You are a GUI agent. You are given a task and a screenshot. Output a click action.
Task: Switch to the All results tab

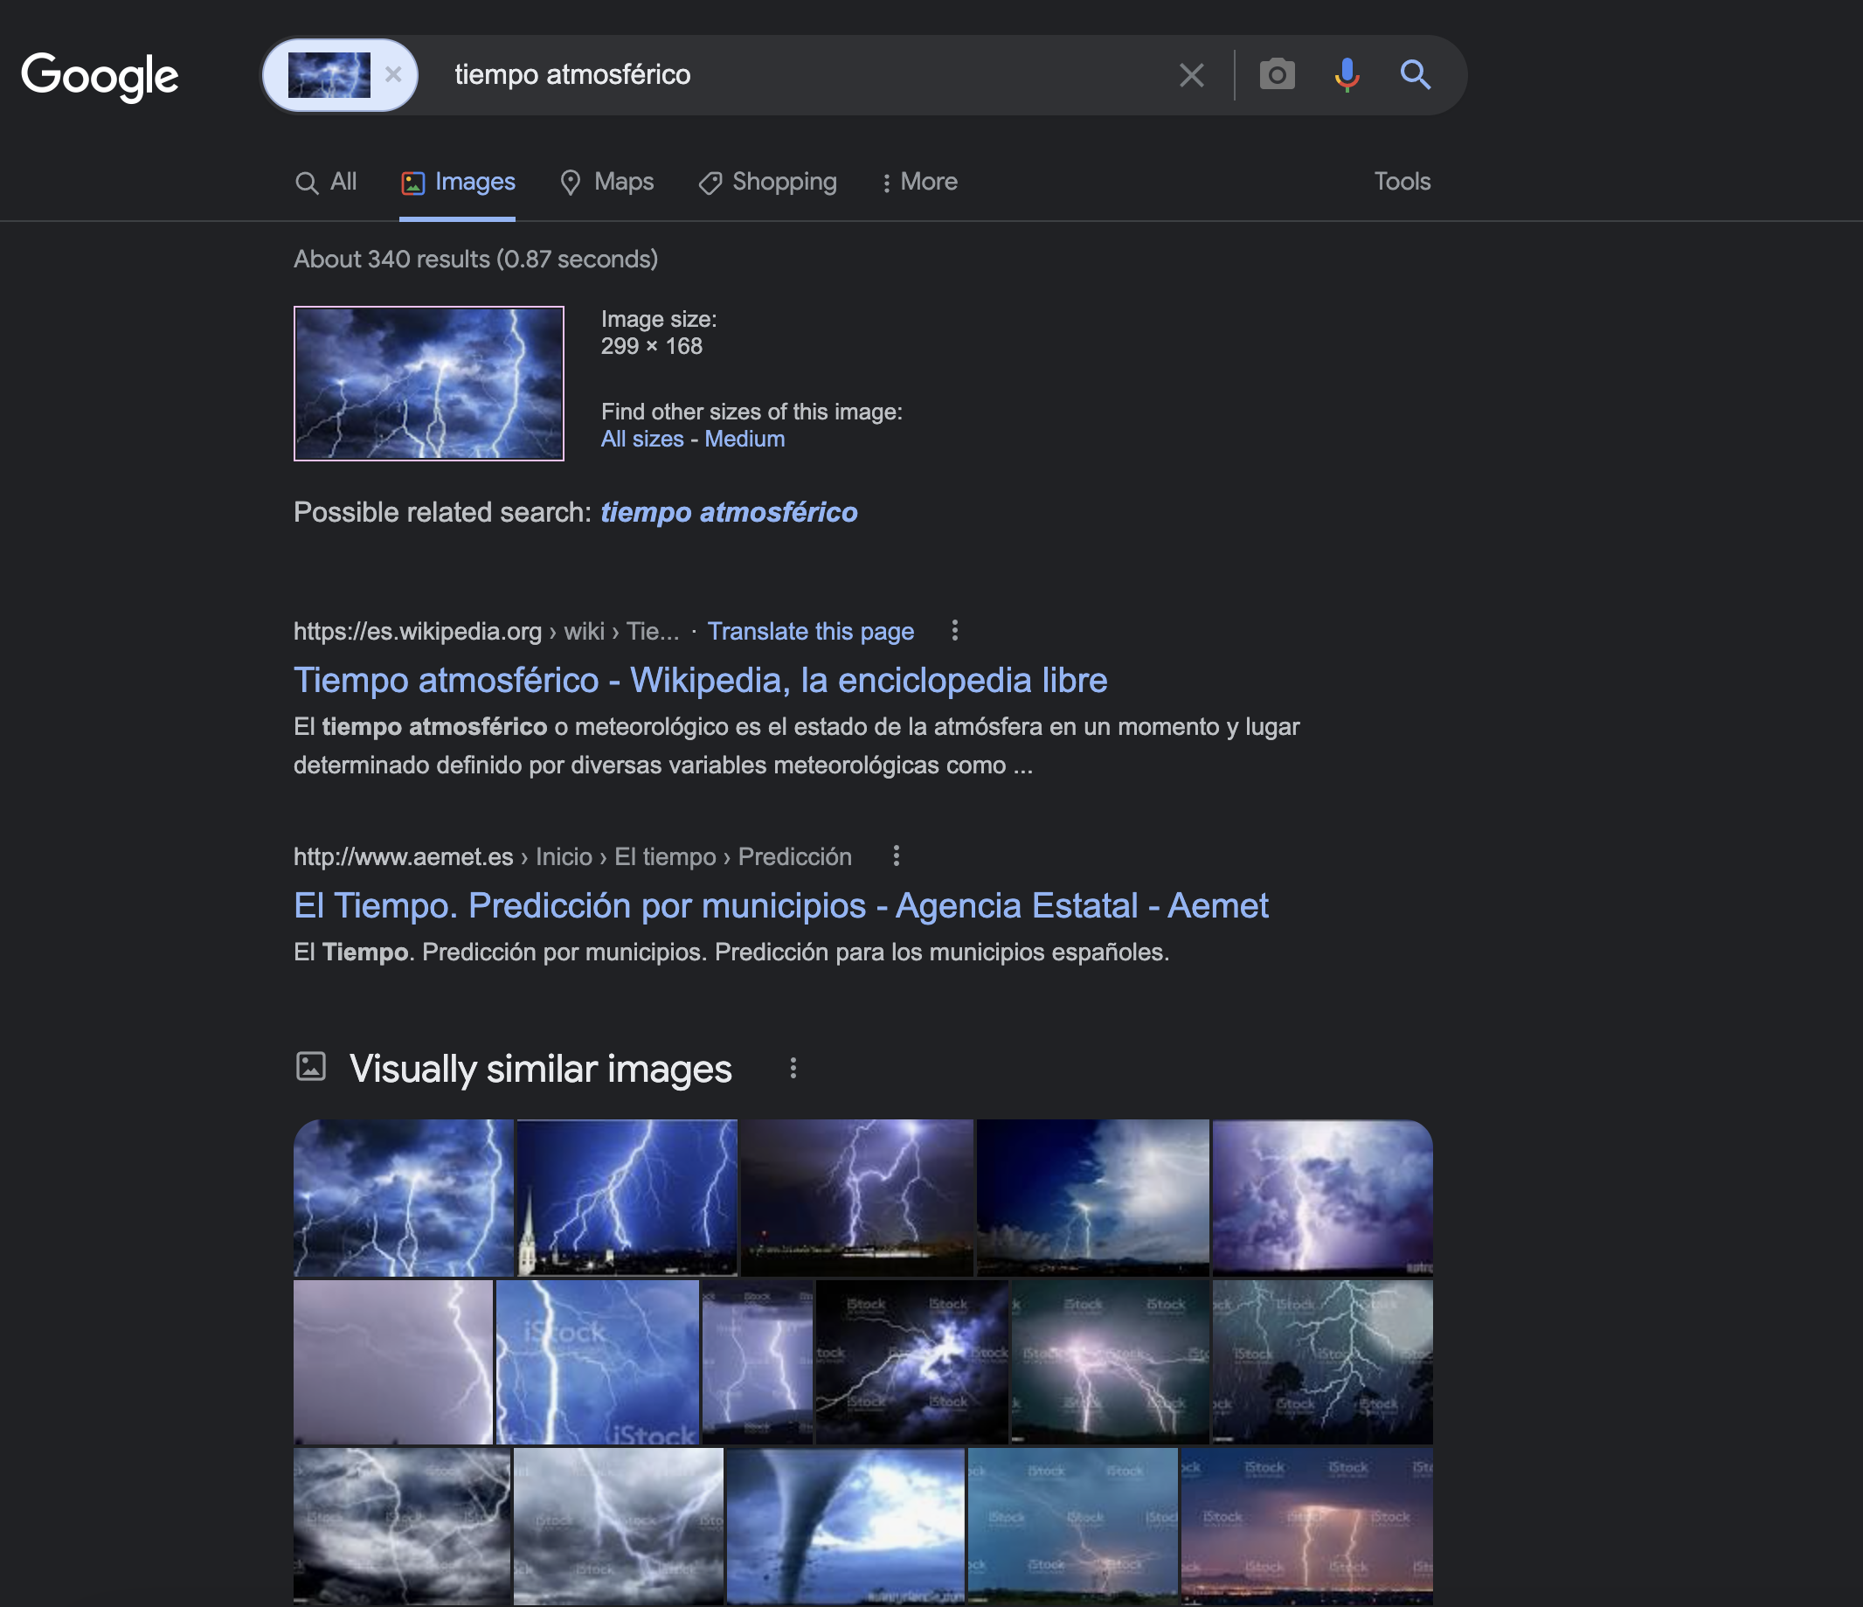tap(327, 183)
